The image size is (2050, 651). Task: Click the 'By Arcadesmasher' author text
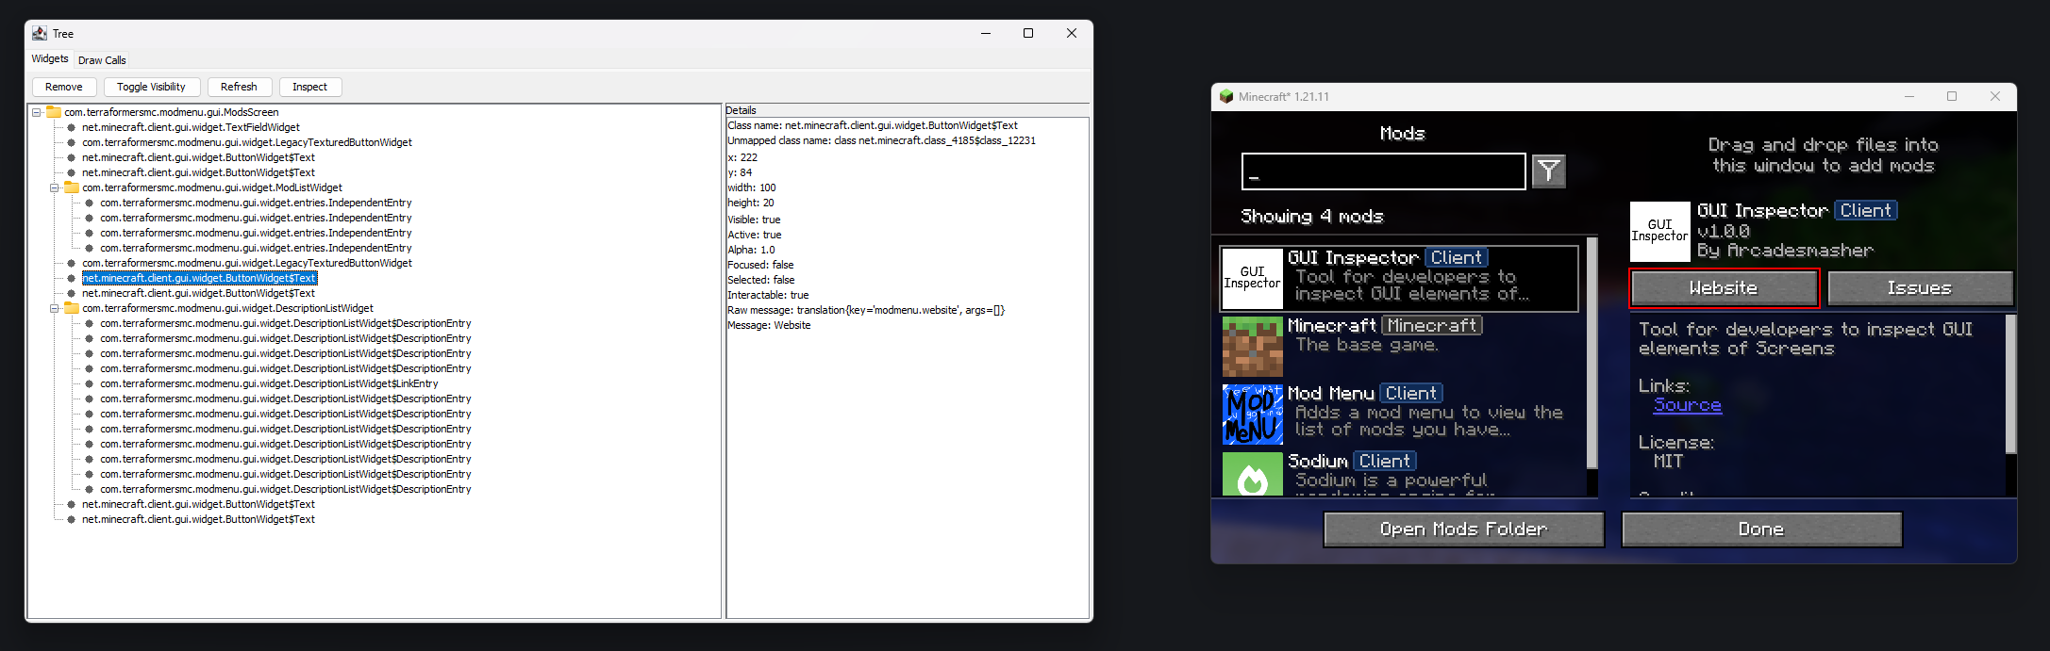pyautogui.click(x=1785, y=251)
